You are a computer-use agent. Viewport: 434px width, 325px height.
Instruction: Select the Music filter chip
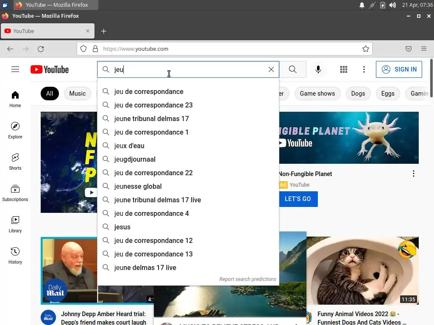click(x=78, y=94)
